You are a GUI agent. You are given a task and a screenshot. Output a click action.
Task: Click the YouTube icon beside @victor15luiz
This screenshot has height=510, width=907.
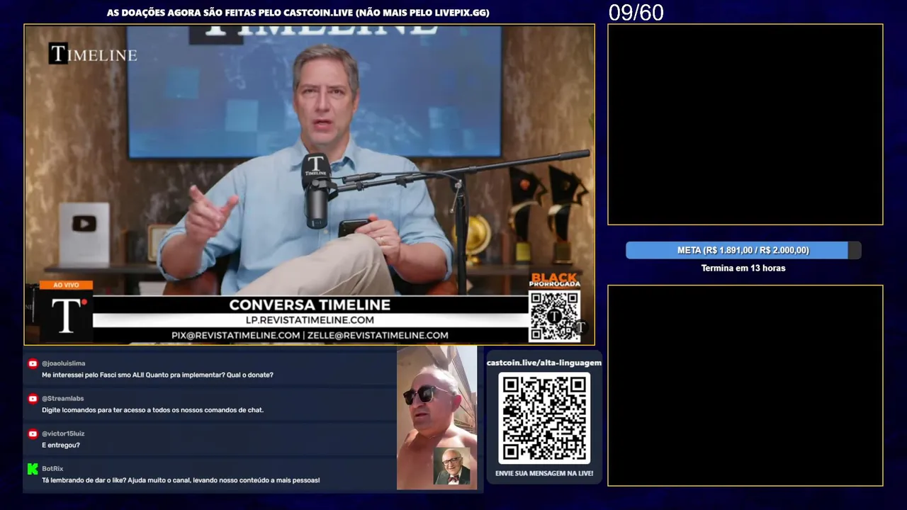[33, 433]
